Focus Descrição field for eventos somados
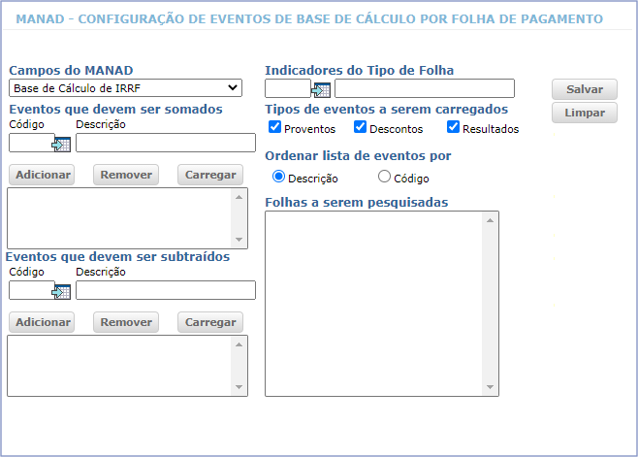Screen dimensions: 638x457 pyautogui.click(x=165, y=144)
